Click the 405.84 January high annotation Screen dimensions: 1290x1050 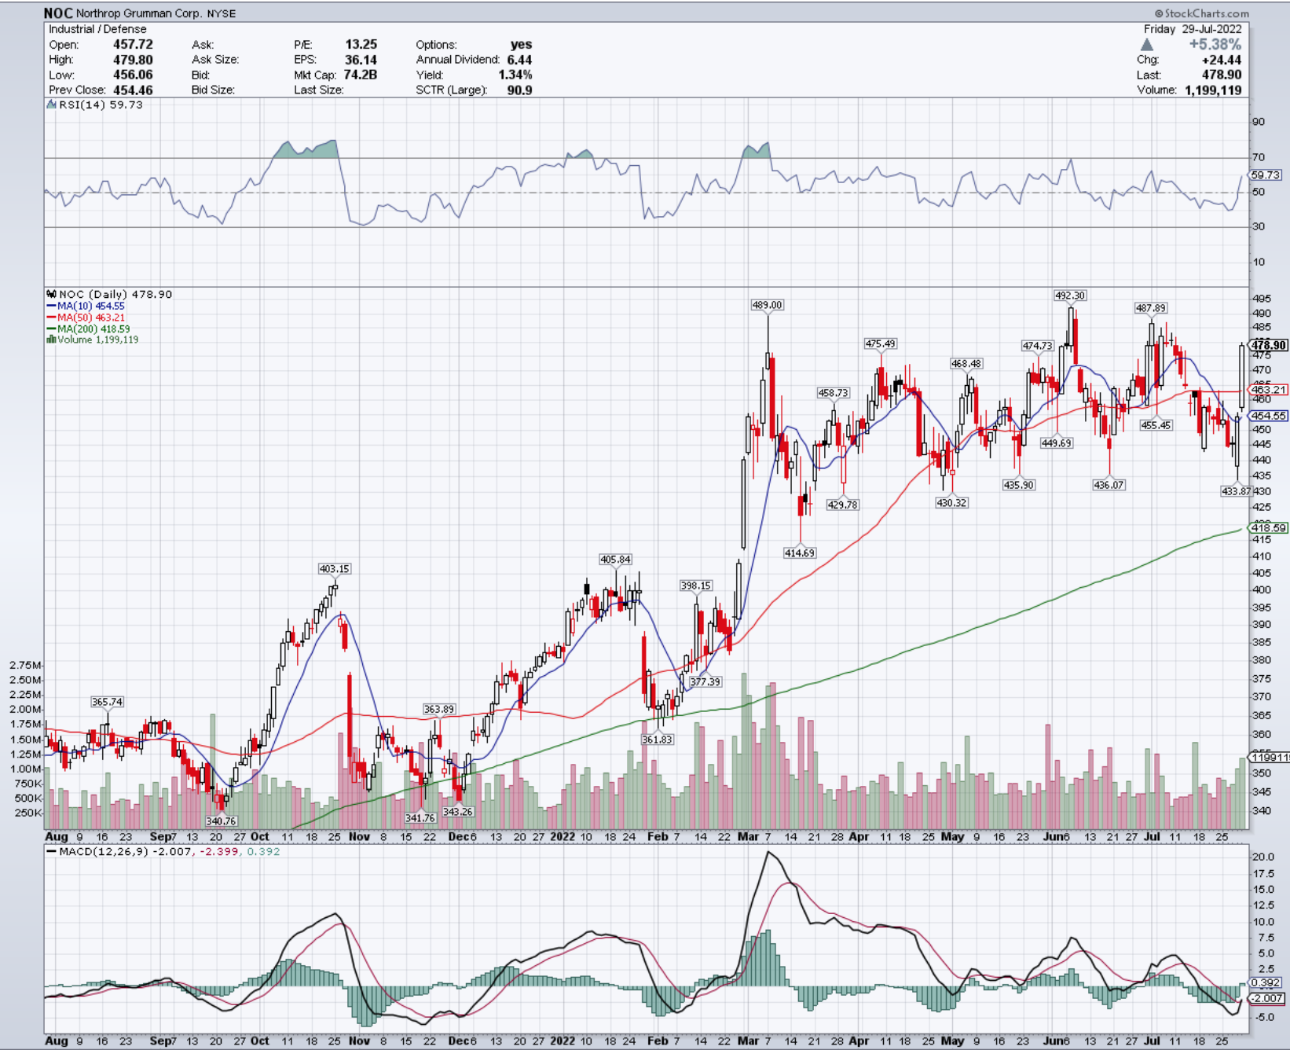coord(615,560)
